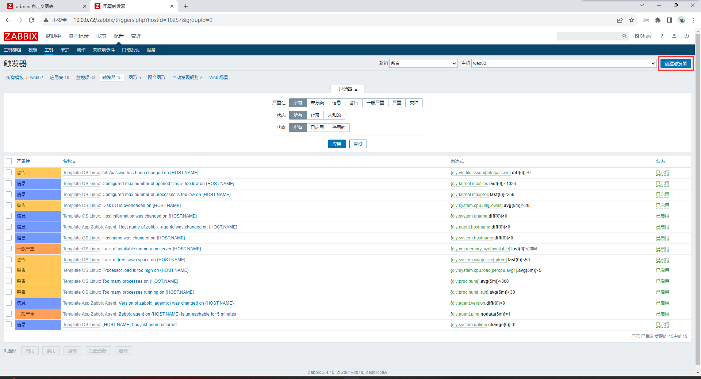Open the user profile icon

point(674,36)
